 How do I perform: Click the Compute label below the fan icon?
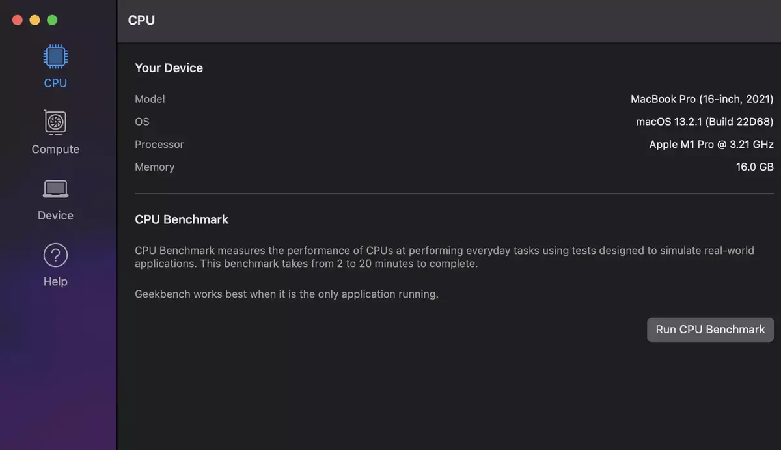click(x=55, y=148)
